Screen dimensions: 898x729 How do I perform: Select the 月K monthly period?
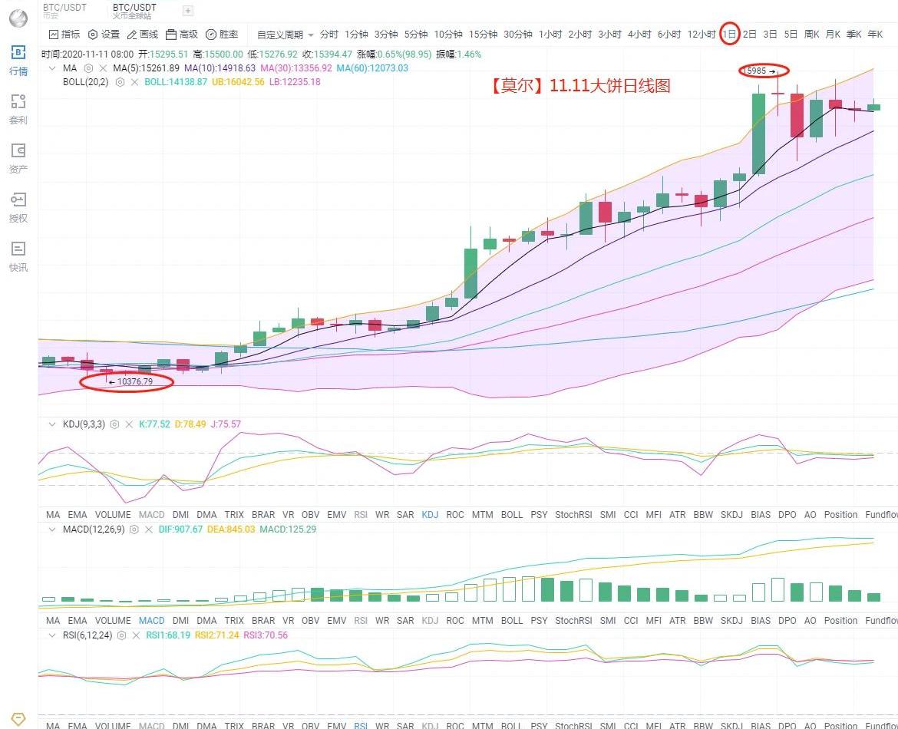833,35
